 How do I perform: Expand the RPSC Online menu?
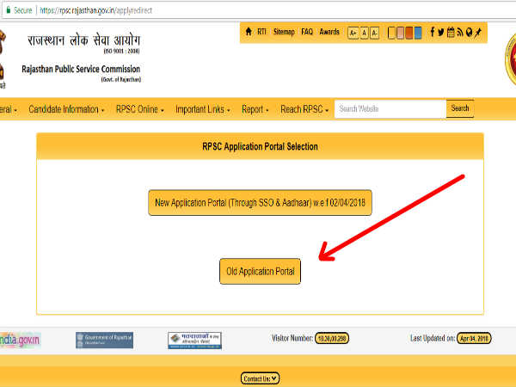coord(140,109)
